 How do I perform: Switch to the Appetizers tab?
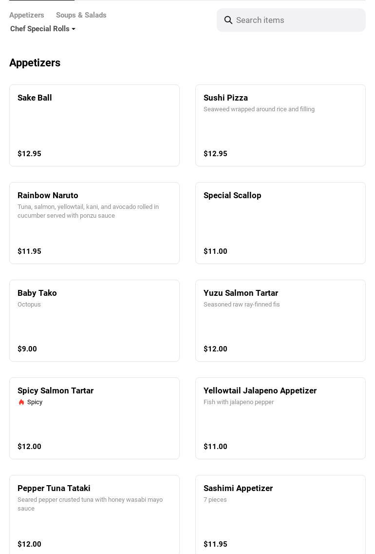[27, 15]
